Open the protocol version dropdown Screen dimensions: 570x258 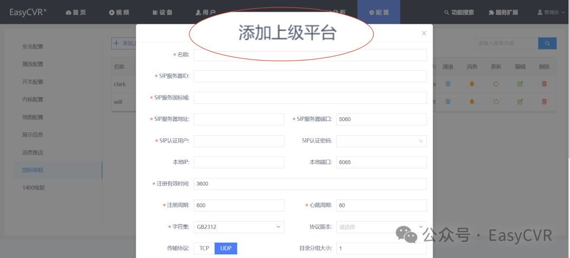coord(382,227)
